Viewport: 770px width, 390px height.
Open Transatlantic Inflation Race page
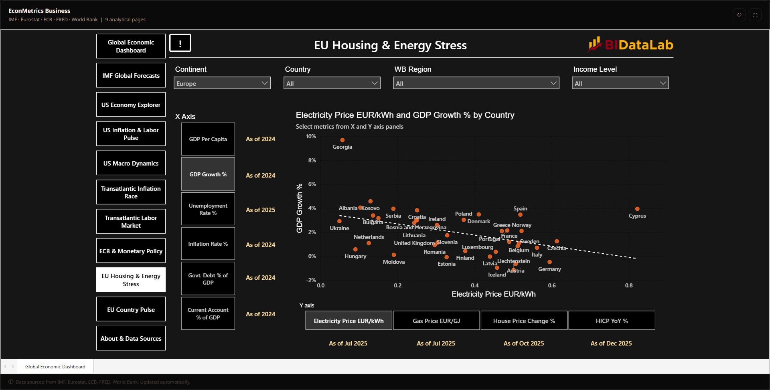pyautogui.click(x=131, y=192)
